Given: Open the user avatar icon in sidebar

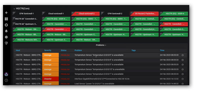Looking at the screenshot, I should coord(6,74).
